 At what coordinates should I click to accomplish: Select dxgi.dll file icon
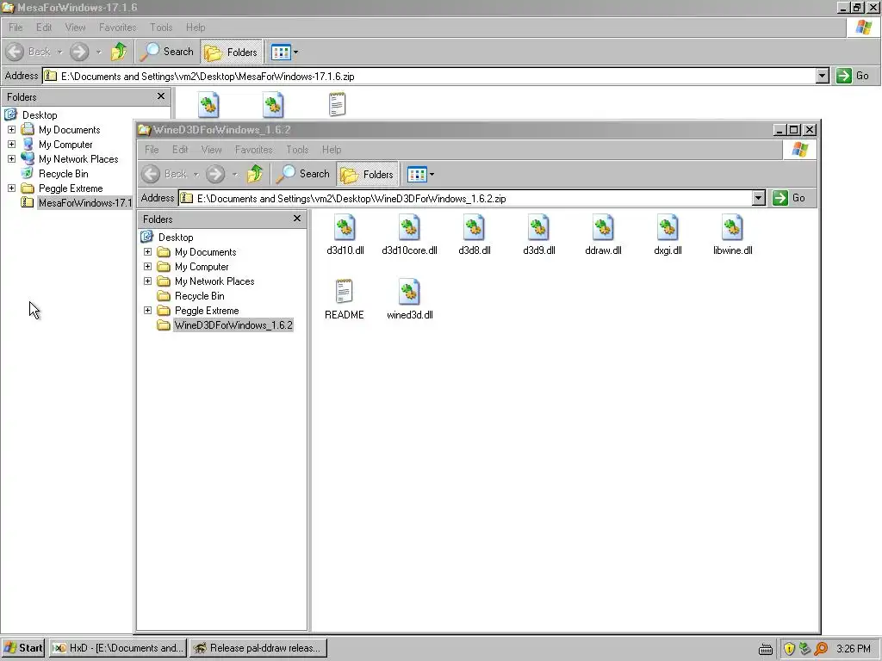pos(668,227)
